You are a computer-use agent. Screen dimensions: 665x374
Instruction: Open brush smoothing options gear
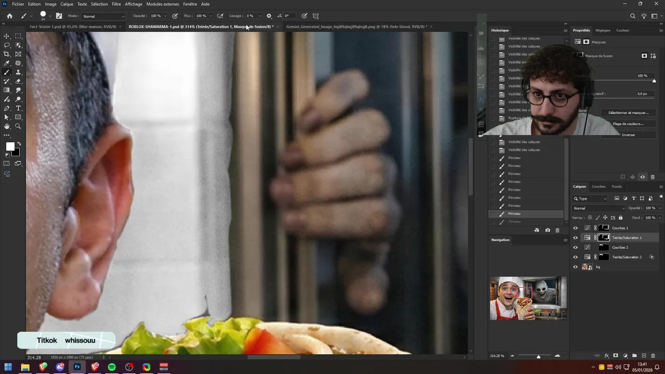[269, 16]
